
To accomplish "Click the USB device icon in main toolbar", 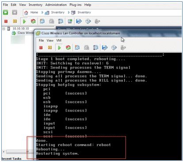I will (x=97, y=22).
